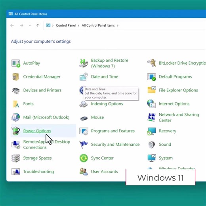Click the Backup and Restore icon
This screenshot has height=206, width=206.
84,63
